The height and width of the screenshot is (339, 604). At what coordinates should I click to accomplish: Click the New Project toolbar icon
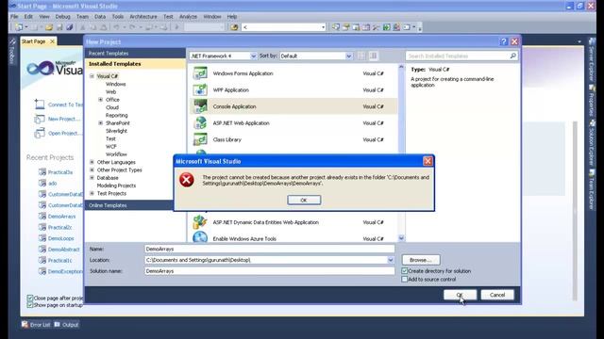19,27
